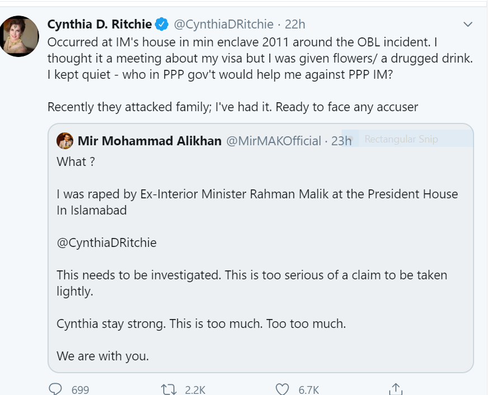The height and width of the screenshot is (395, 492).
Task: Click the Rectangular Snip overlay label
Action: 401,139
